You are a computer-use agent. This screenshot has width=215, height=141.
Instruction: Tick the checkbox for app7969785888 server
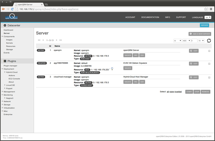point(209,64)
